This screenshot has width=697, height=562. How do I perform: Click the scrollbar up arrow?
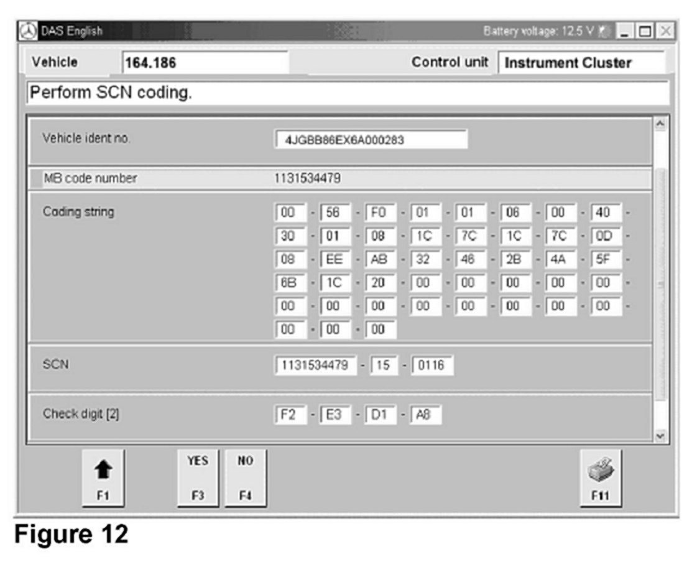(660, 123)
